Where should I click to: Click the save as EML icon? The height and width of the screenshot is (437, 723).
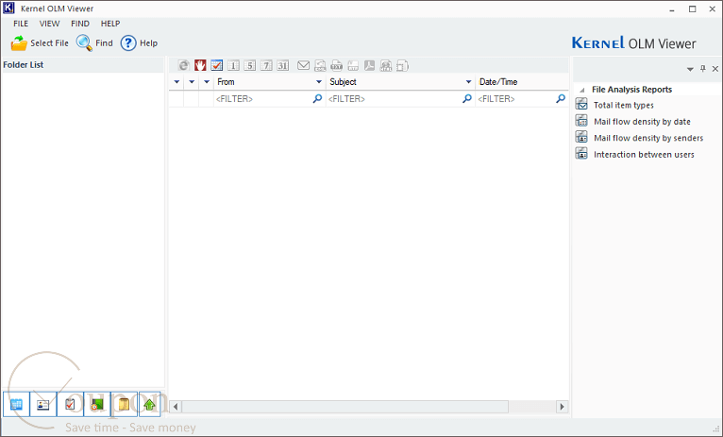[x=320, y=65]
